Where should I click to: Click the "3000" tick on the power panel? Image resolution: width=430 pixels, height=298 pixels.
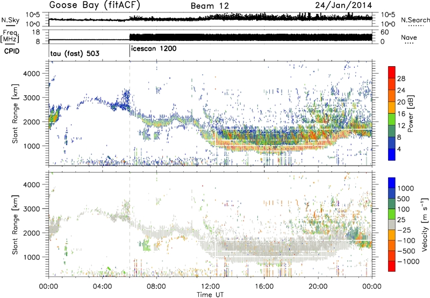click(x=31, y=98)
